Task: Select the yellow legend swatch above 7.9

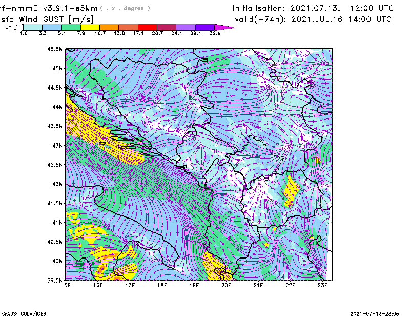Action: coord(90,27)
